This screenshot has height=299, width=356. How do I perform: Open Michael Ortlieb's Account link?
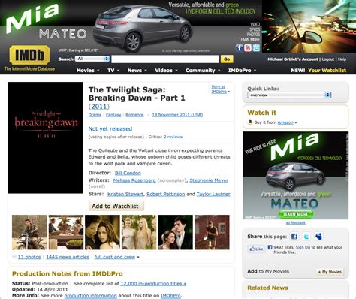tap(293, 59)
